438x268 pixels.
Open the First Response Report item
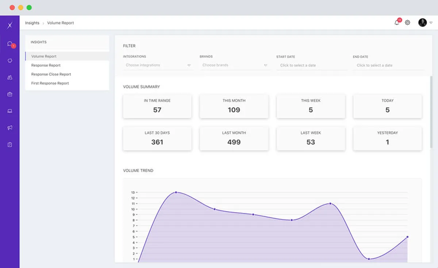tap(50, 83)
